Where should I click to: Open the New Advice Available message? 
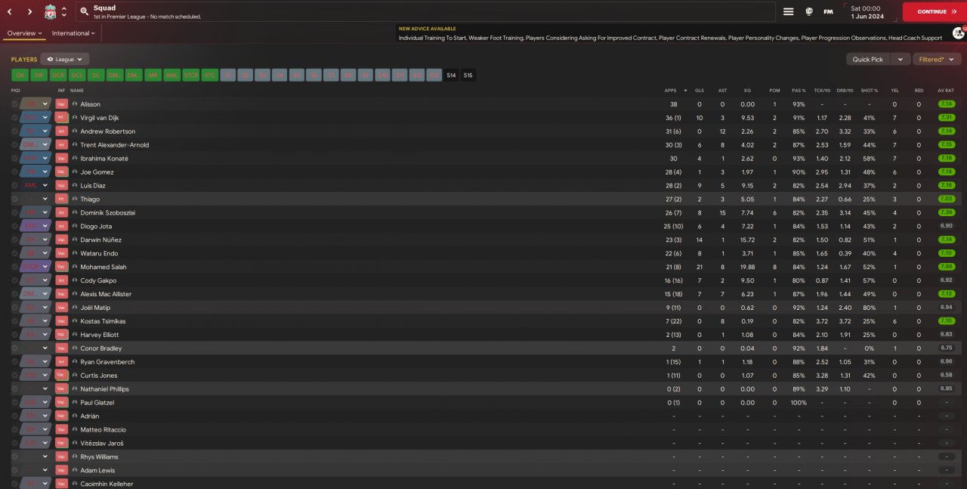[670, 33]
